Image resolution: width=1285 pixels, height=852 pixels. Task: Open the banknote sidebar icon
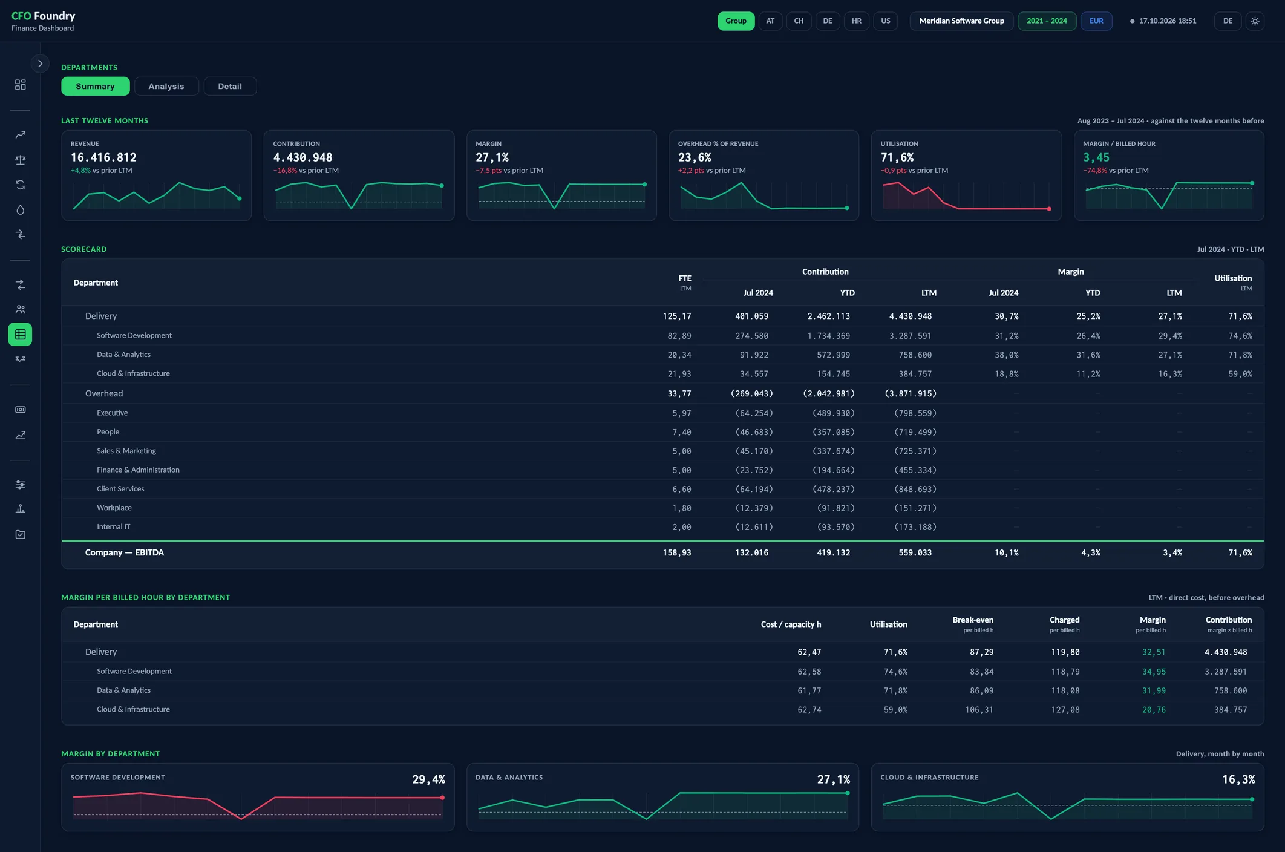click(20, 410)
